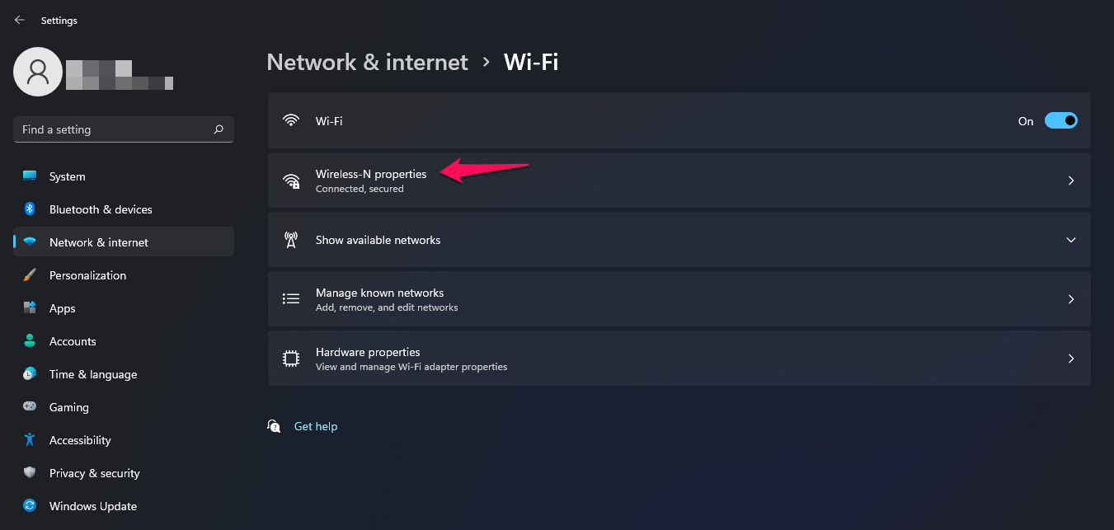Go back using the arrow button

(19, 19)
